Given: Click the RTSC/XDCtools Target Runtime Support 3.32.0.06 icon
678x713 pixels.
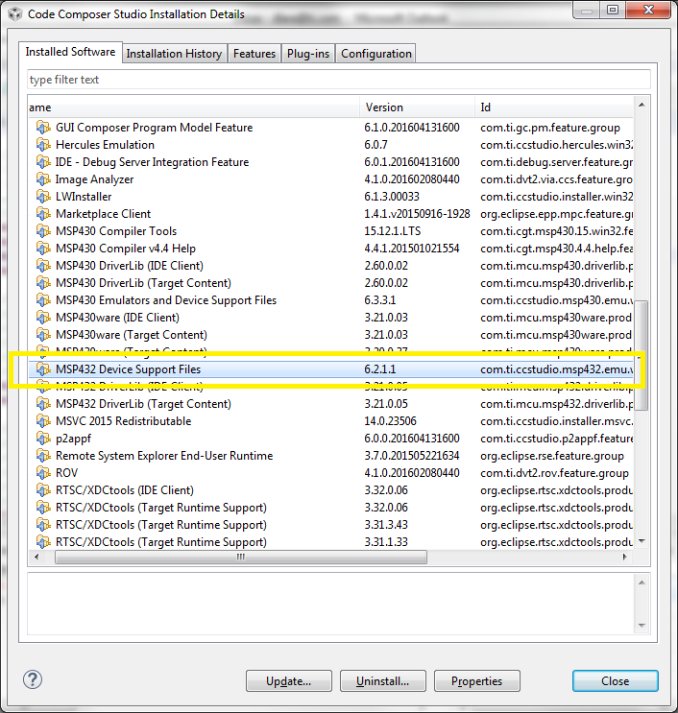Looking at the screenshot, I should (43, 508).
